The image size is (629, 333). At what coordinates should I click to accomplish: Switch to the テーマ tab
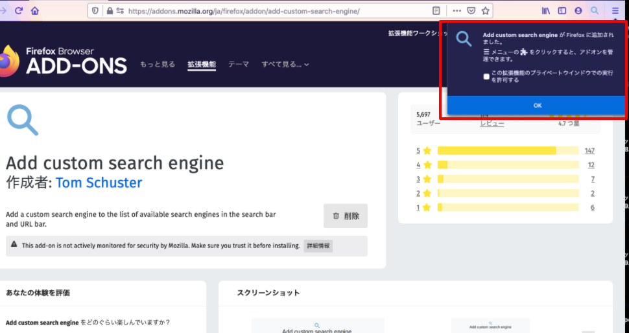coord(238,64)
